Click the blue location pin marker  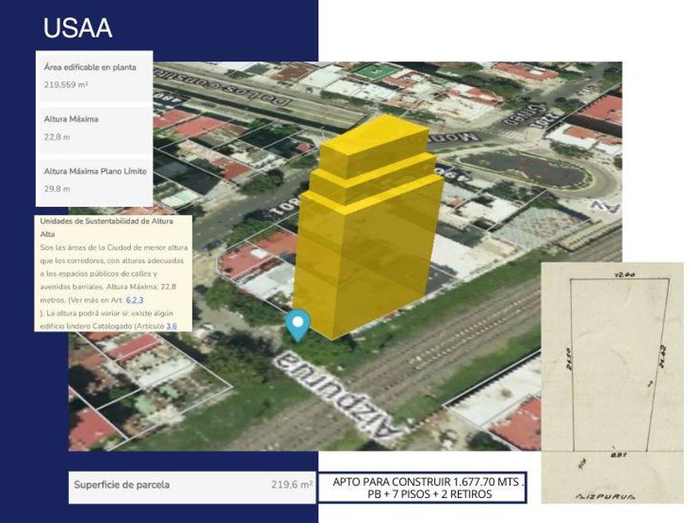[x=297, y=323]
